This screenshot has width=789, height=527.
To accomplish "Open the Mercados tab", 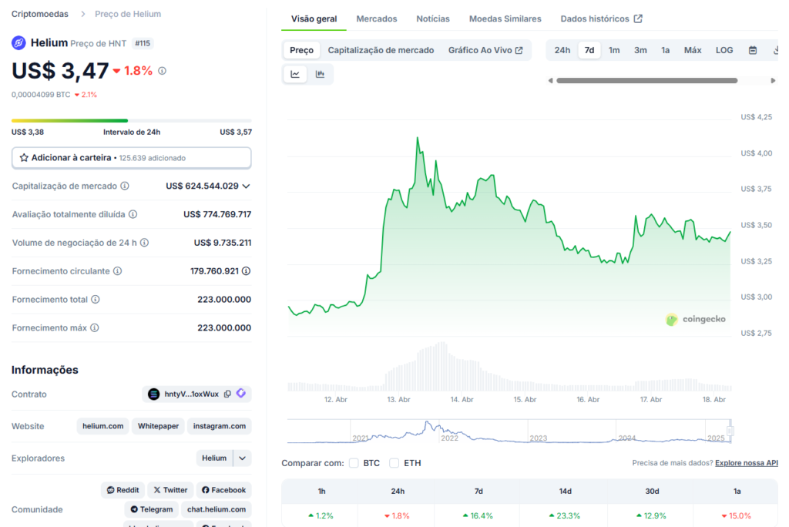I will point(376,18).
